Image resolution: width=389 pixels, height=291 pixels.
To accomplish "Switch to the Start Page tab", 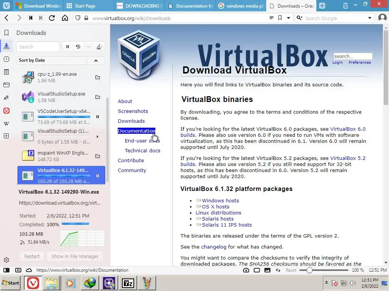I will pos(89,6).
